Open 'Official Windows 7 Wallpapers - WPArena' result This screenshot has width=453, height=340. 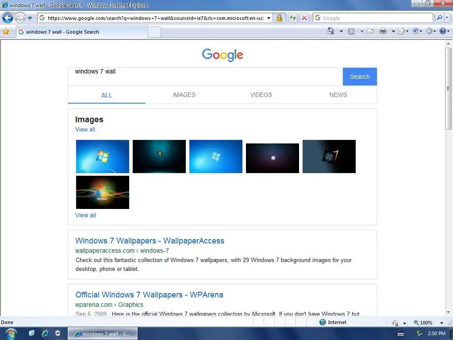click(x=149, y=295)
